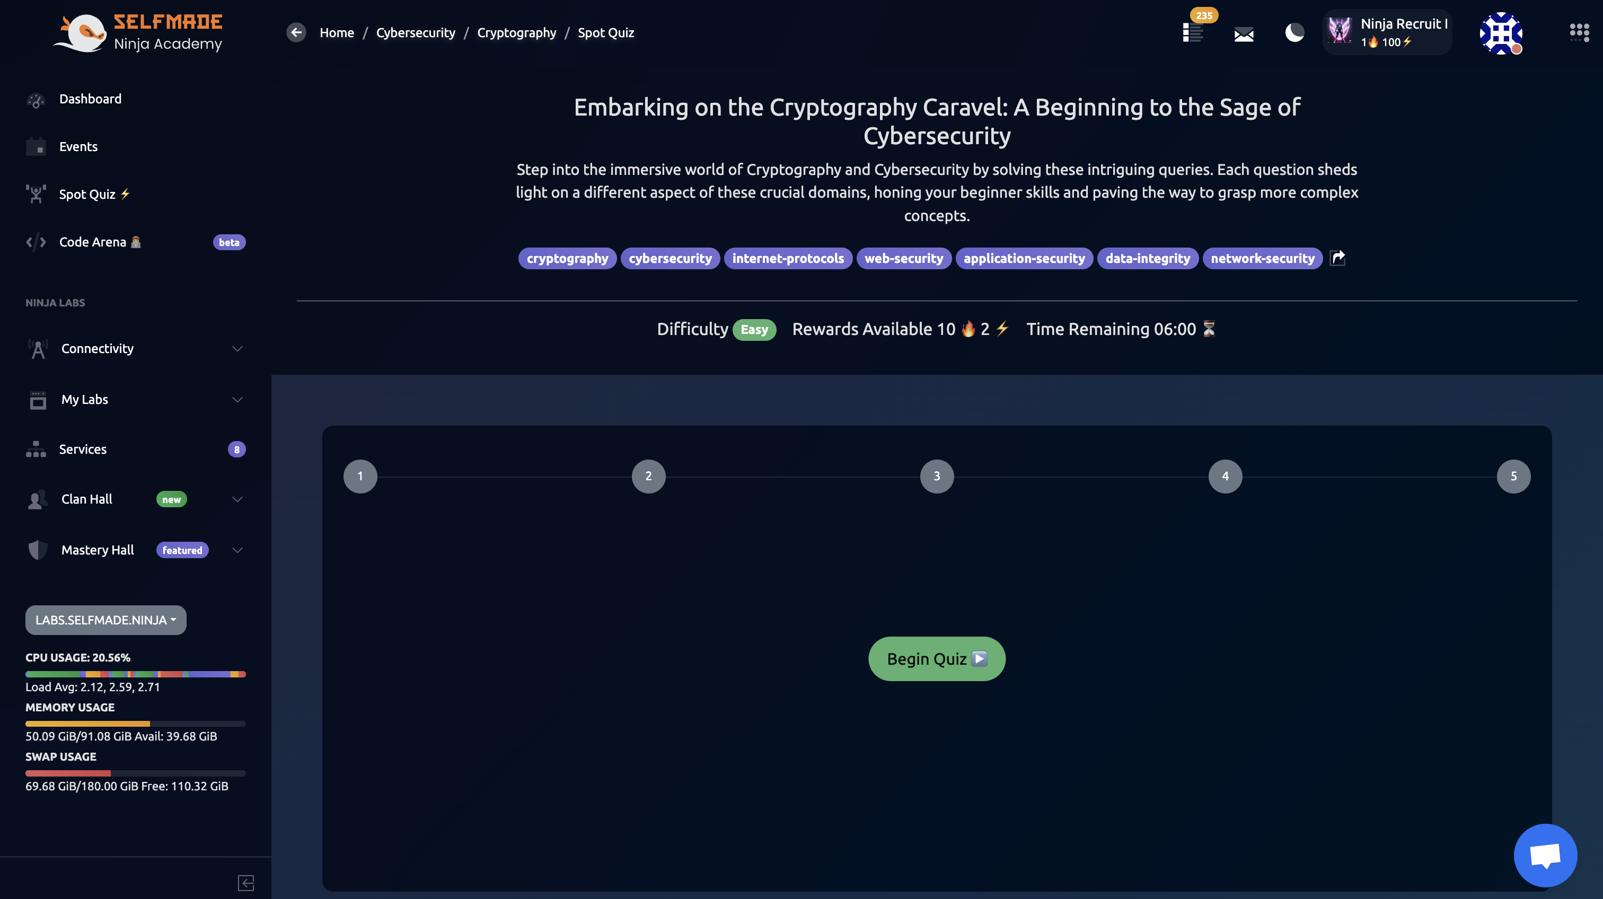Open the apps grid menu icon

point(1579,32)
